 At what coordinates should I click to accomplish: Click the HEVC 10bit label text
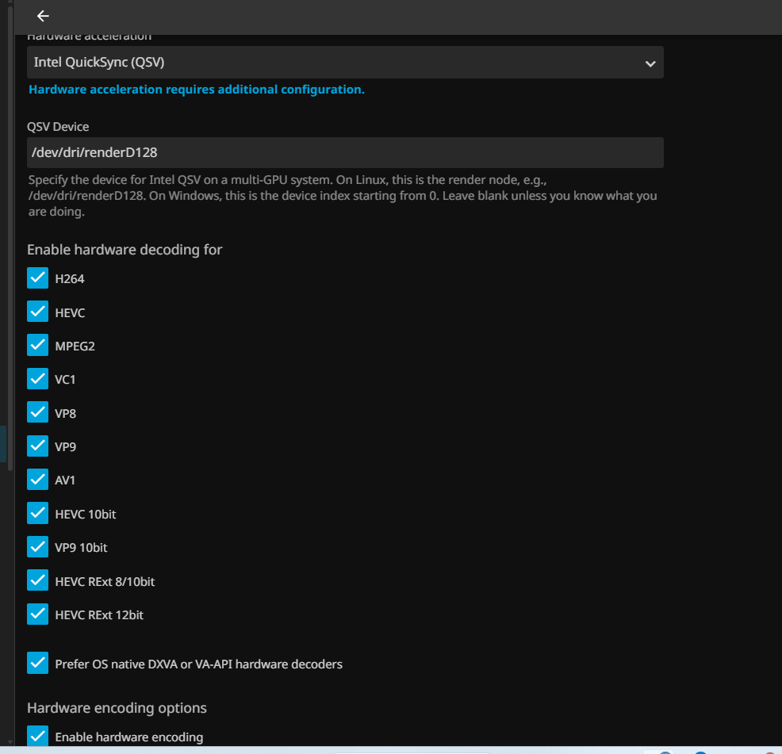tap(86, 515)
